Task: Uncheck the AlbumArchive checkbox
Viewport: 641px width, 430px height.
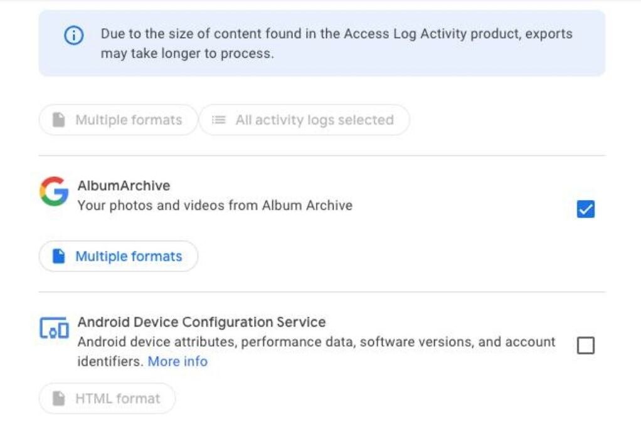Action: pyautogui.click(x=585, y=209)
